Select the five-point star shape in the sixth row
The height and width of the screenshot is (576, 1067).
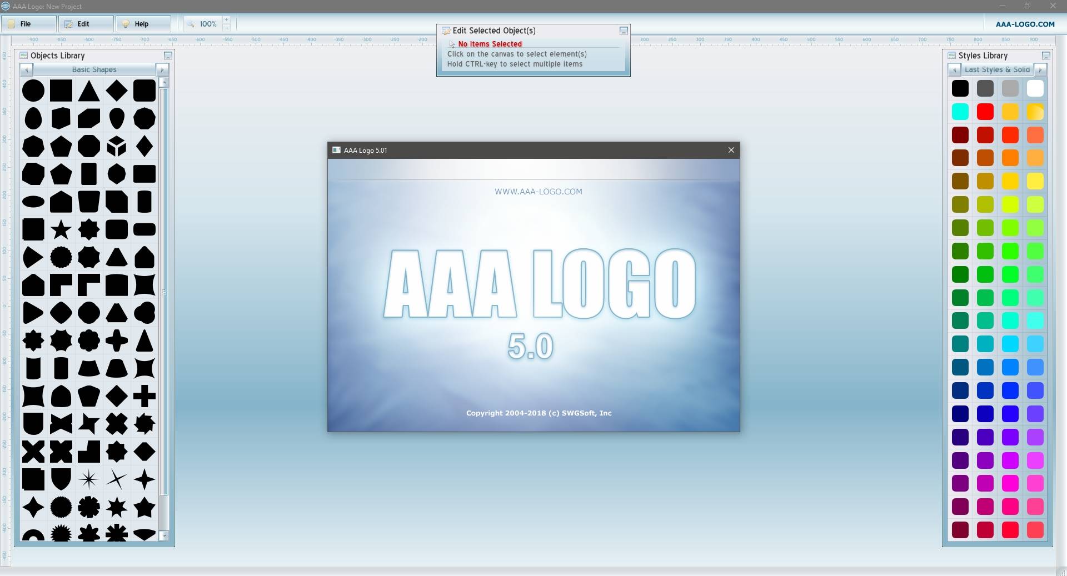(61, 229)
